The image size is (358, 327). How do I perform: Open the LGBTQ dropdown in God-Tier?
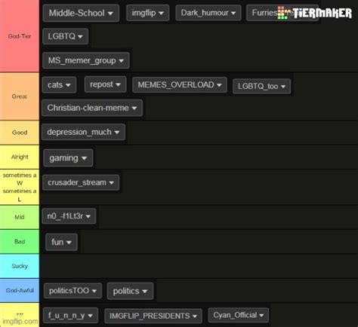pyautogui.click(x=66, y=36)
